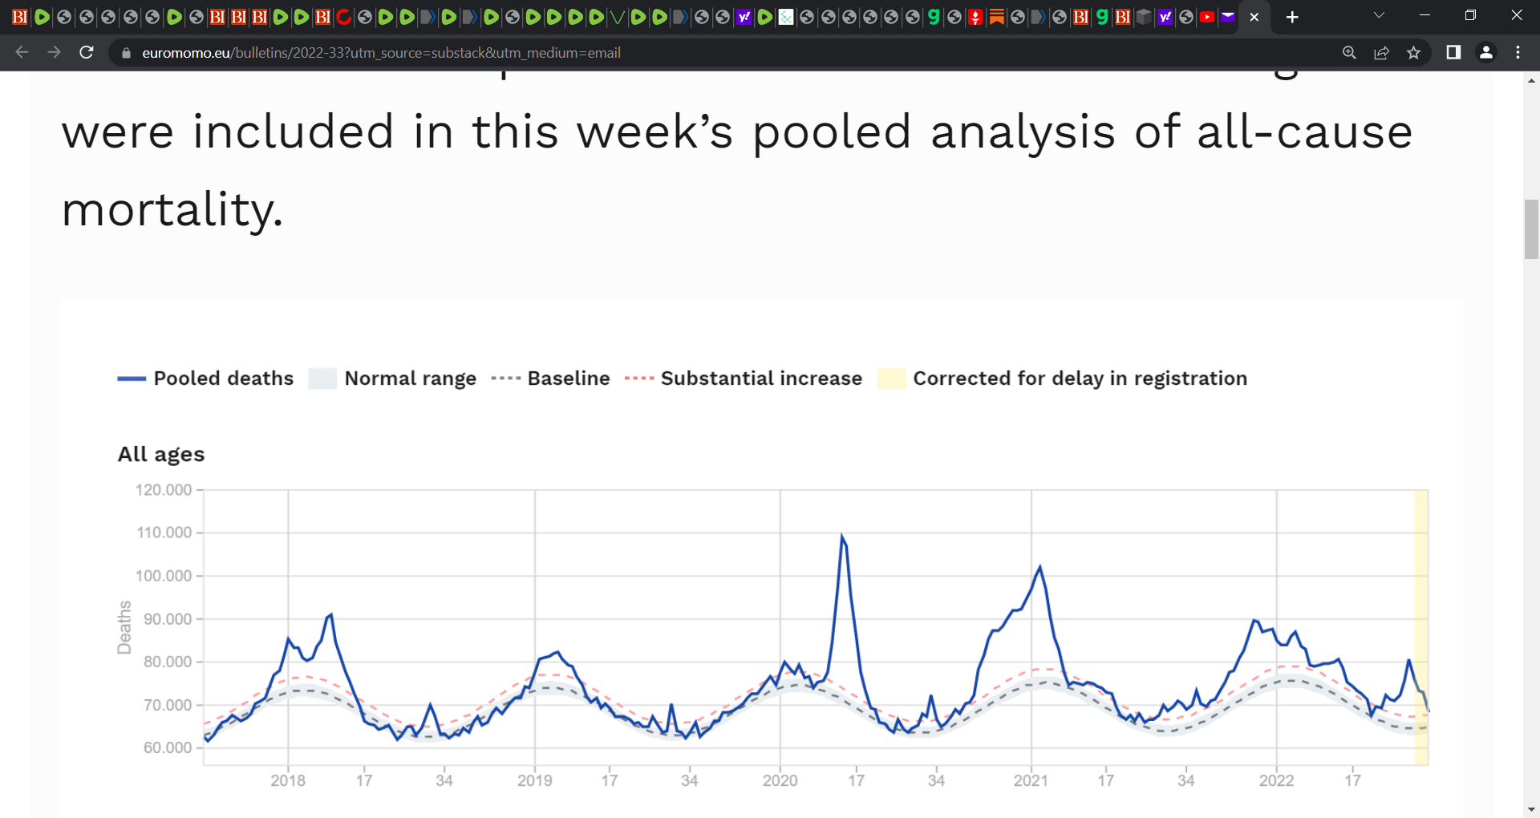The height and width of the screenshot is (818, 1540).
Task: Switch to the first BI tab
Action: (x=20, y=17)
